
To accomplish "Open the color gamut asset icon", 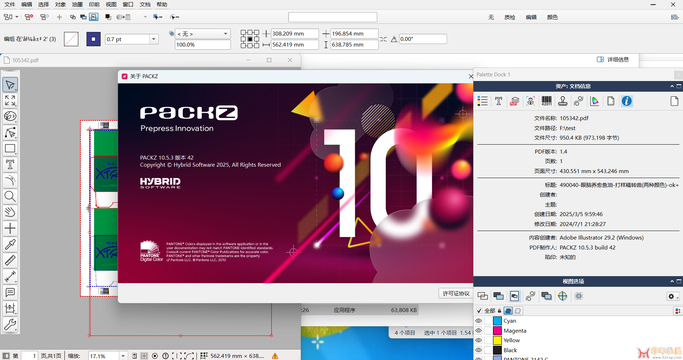I will click(595, 101).
